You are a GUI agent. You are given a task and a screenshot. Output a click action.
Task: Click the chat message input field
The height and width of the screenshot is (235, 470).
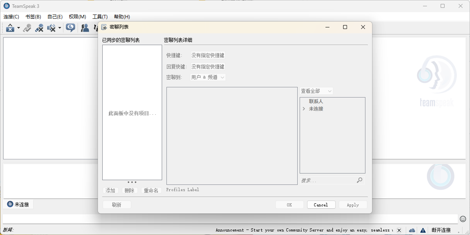click(x=230, y=219)
